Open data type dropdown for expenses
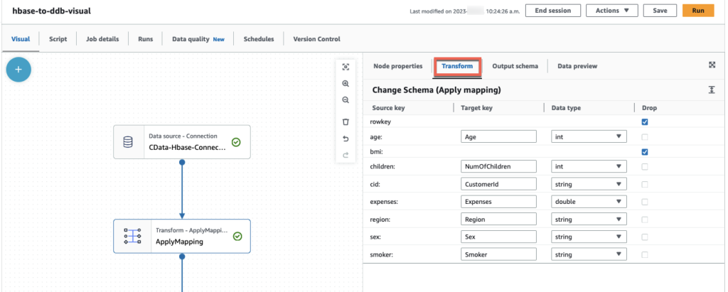 (589, 202)
